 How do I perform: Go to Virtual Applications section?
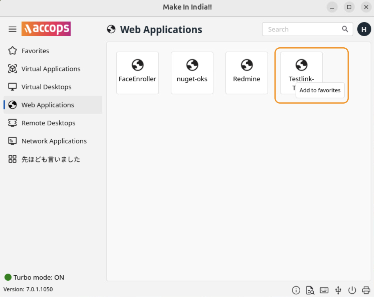pyautogui.click(x=51, y=69)
